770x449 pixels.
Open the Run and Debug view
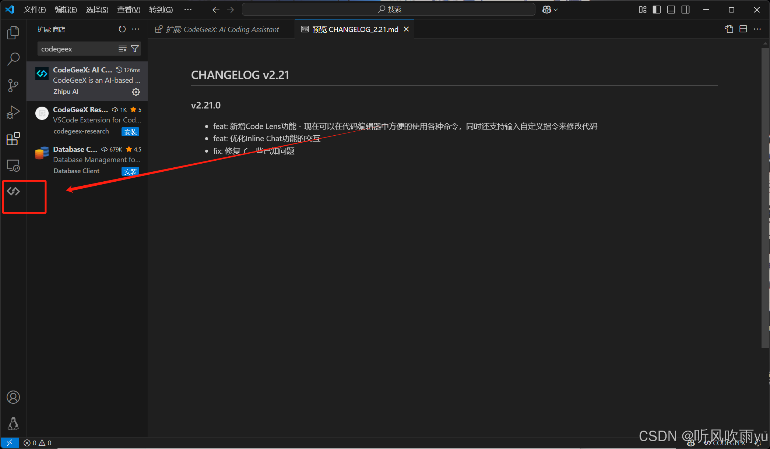[x=13, y=112]
